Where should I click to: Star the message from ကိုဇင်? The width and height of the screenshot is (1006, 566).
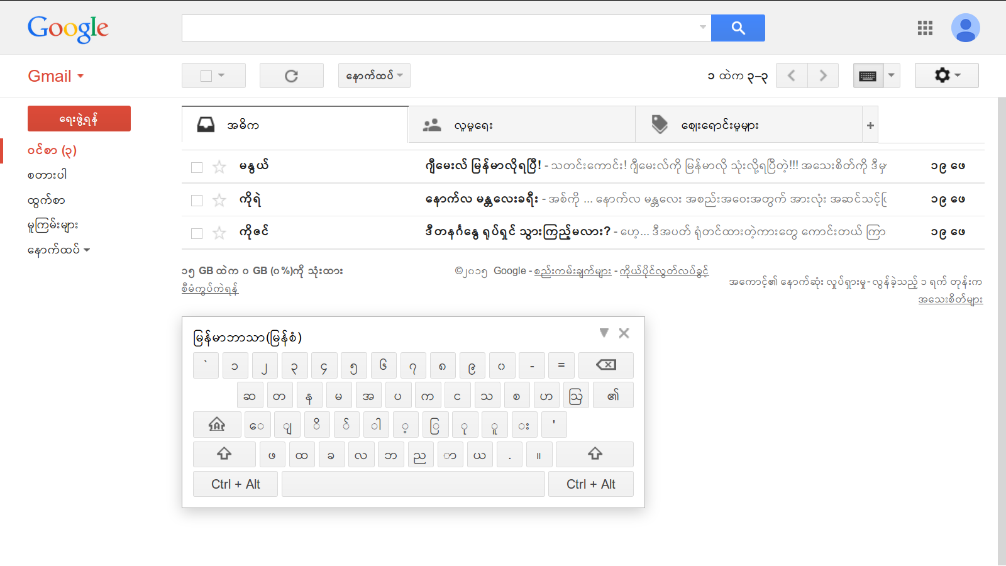coord(219,233)
